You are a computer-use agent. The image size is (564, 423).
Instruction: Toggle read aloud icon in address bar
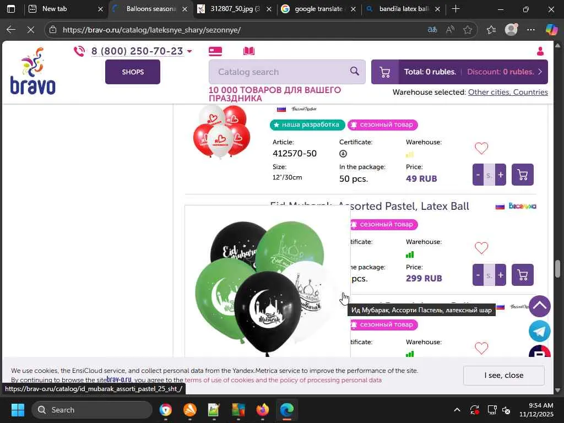point(449,30)
